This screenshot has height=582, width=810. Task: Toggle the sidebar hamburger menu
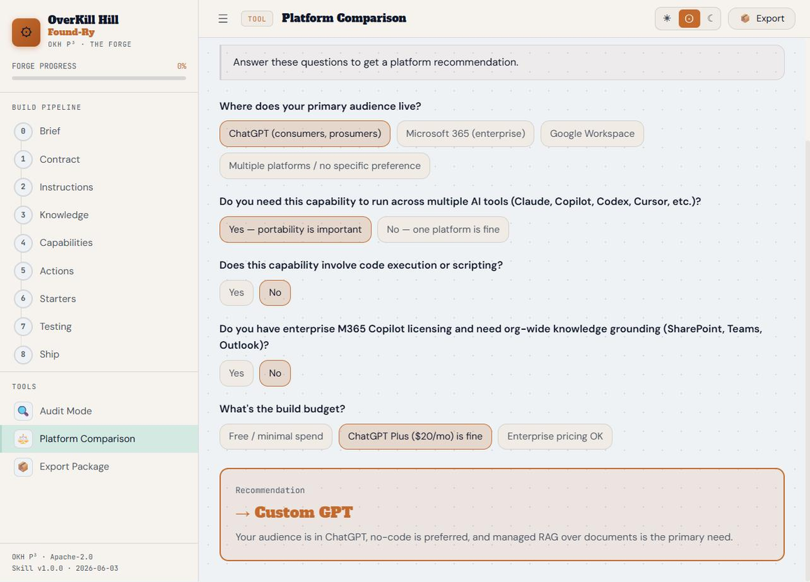point(223,19)
